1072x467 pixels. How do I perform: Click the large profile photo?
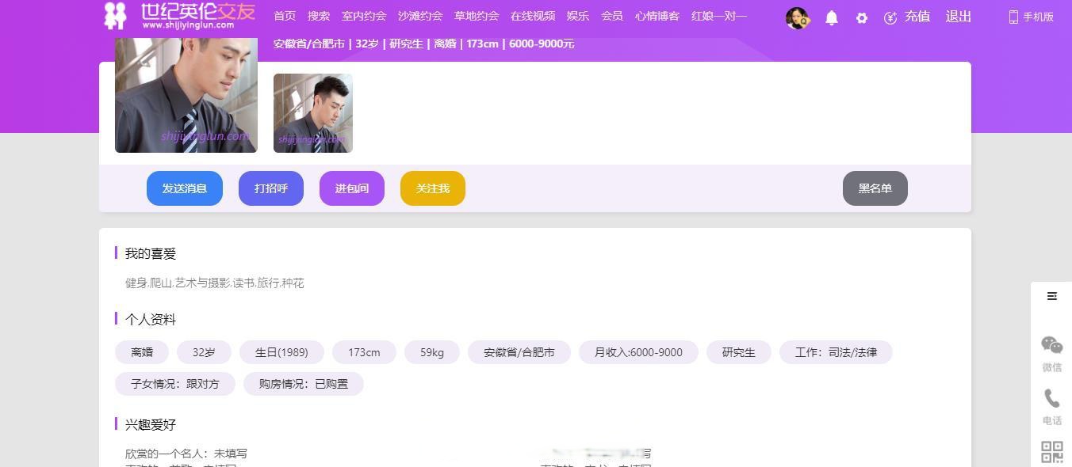click(186, 95)
